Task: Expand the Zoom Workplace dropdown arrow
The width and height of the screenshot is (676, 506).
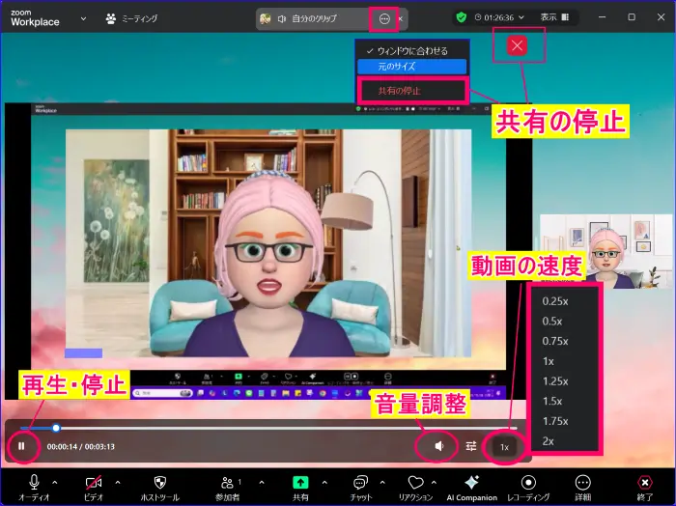Action: (84, 18)
